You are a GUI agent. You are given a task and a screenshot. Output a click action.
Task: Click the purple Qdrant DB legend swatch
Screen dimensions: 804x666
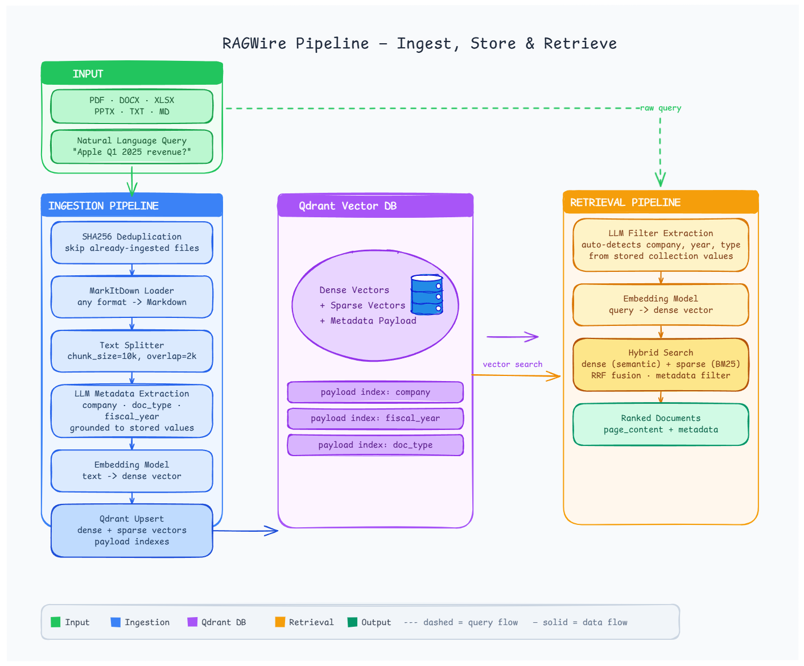tap(192, 622)
